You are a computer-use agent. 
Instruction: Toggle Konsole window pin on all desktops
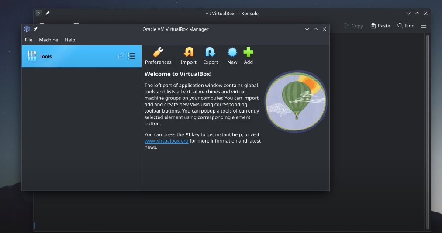[48, 14]
